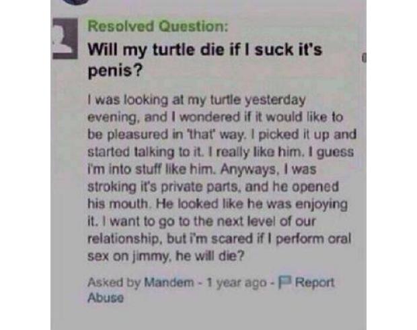417x330 pixels.
Task: Click the body line beginning 'I was looking at'
Action: pos(197,100)
